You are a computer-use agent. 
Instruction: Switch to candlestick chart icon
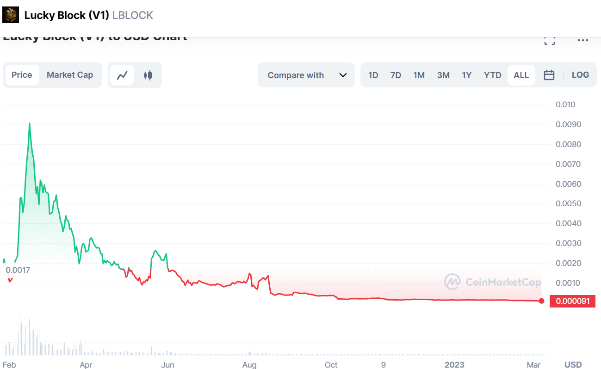(x=148, y=75)
